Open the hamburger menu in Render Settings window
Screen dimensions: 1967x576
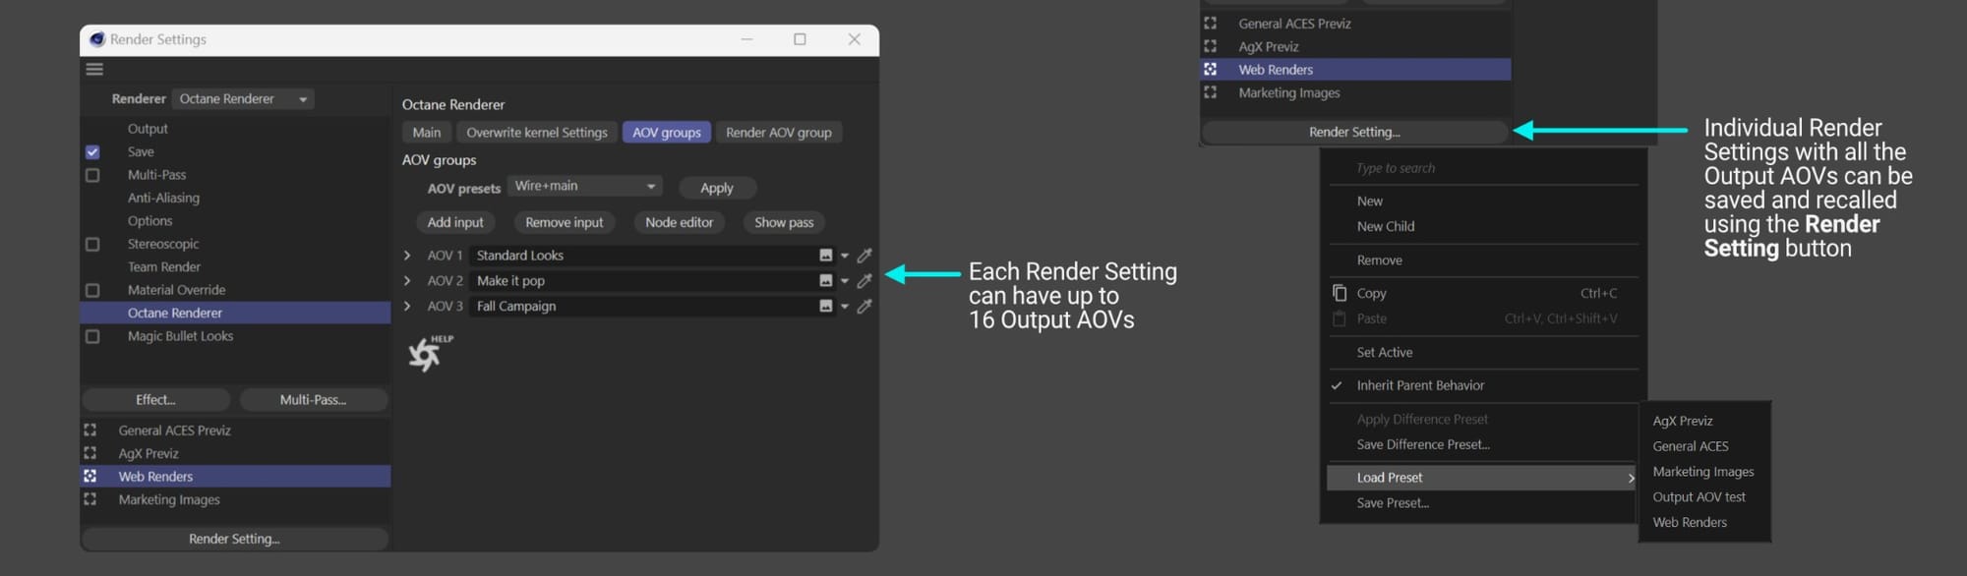coord(94,69)
